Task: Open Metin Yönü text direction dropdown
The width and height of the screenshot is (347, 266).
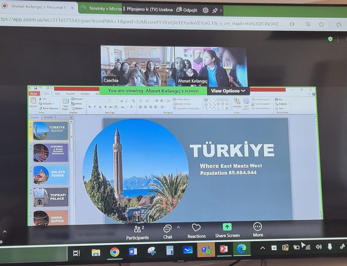Action: click(182, 99)
